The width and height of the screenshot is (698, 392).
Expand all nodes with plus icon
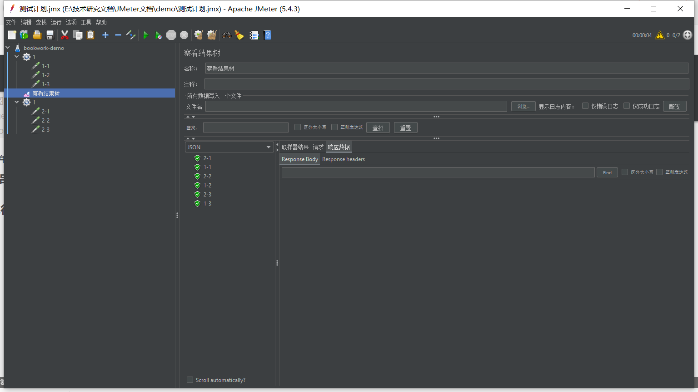pyautogui.click(x=105, y=35)
